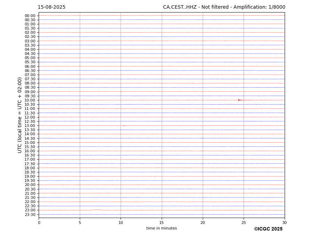Click the 04:00 time row label
323x242 pixels.
point(30,50)
